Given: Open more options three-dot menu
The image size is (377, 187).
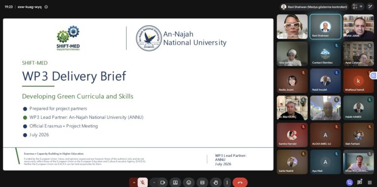Looking at the screenshot, I should click(227, 183).
